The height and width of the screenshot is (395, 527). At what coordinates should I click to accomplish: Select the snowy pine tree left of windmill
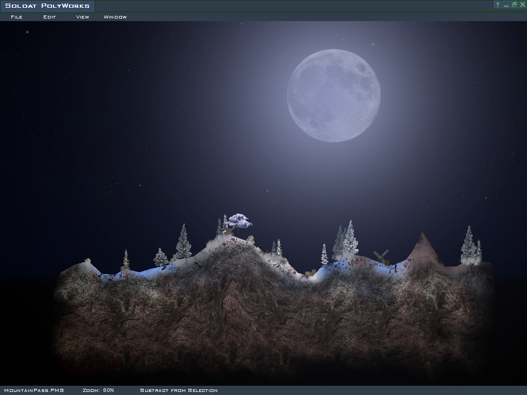[x=349, y=239]
